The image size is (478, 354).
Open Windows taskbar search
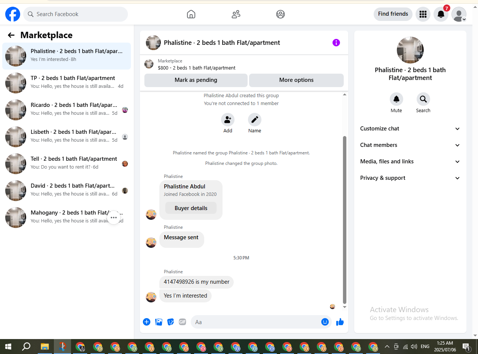click(x=26, y=347)
